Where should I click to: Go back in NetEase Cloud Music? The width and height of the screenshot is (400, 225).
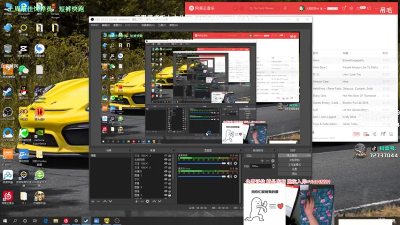coord(235,8)
